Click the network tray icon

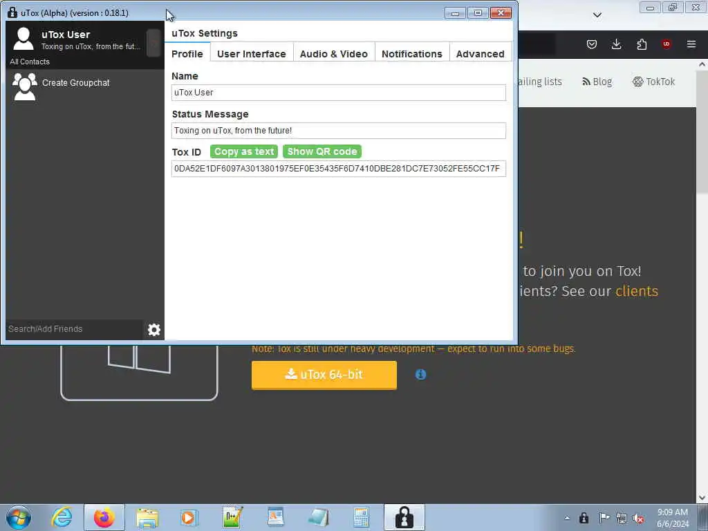click(622, 519)
